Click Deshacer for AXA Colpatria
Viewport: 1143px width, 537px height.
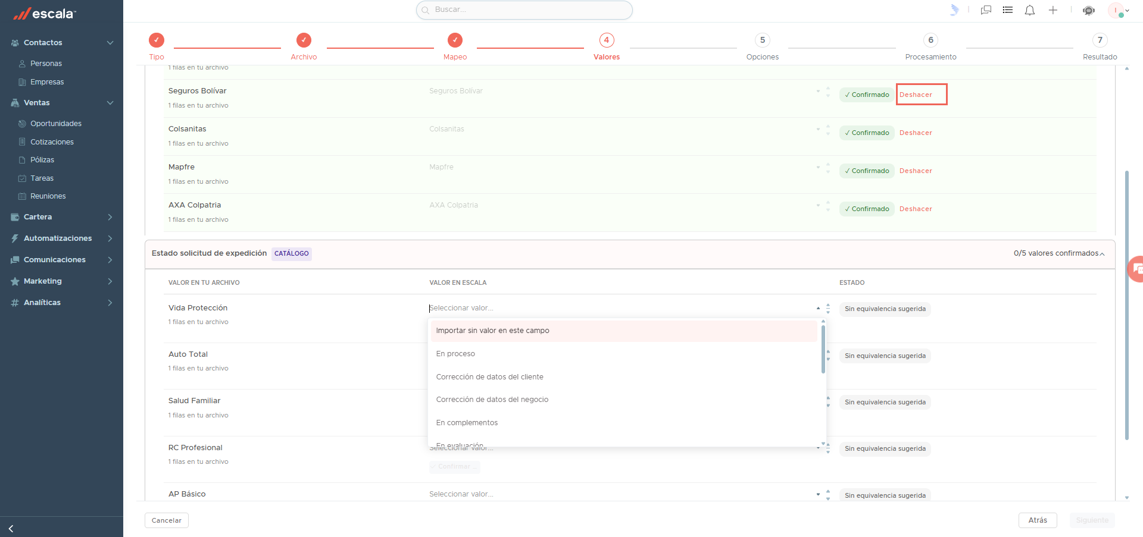[916, 209]
